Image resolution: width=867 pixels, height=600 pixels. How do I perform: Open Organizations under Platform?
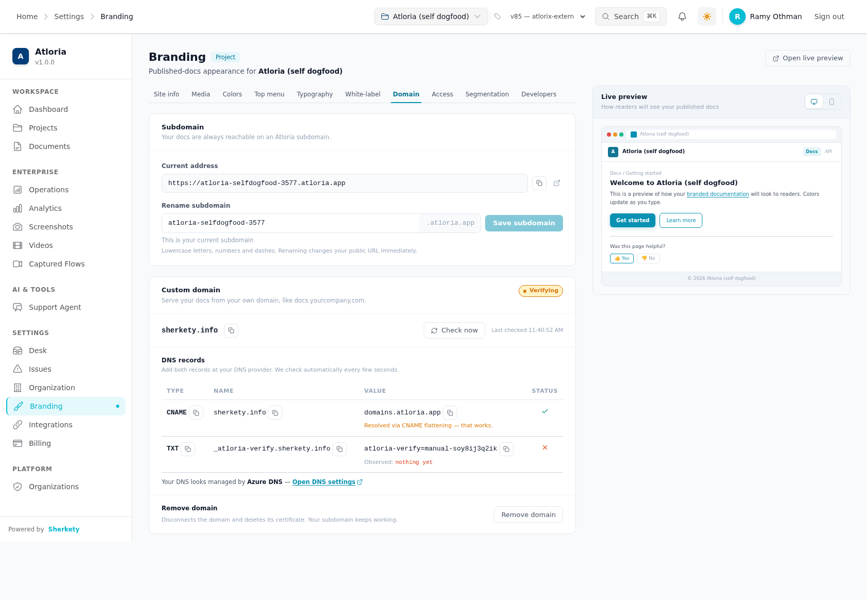[66, 487]
